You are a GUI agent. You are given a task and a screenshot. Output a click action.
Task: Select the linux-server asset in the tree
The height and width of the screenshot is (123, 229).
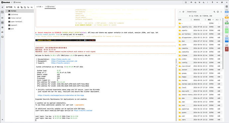click(20, 18)
